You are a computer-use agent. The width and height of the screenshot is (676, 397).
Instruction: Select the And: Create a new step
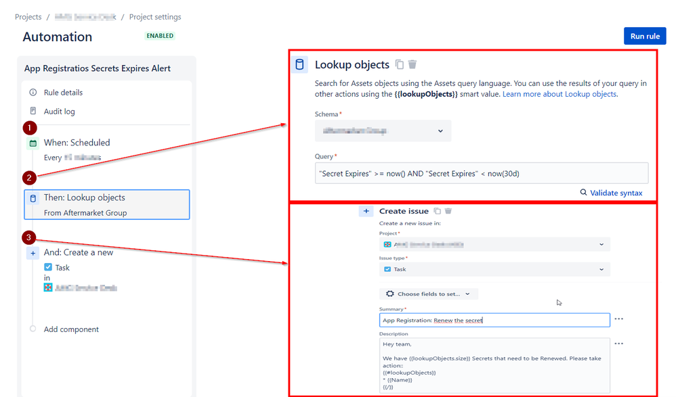79,252
